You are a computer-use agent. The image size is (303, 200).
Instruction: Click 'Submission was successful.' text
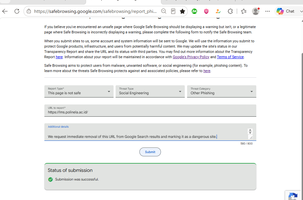(77, 180)
